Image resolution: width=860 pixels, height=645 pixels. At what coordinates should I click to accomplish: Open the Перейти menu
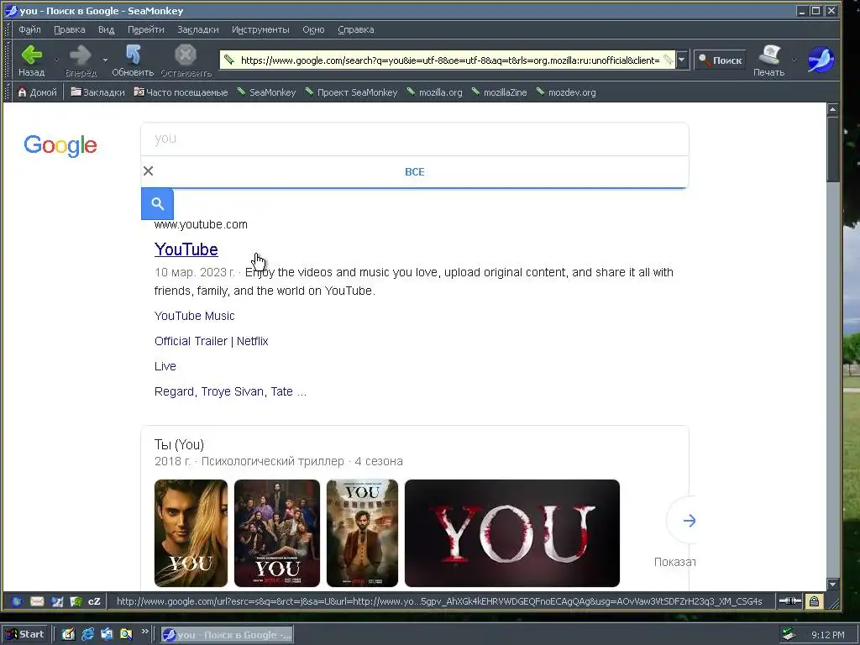point(146,29)
